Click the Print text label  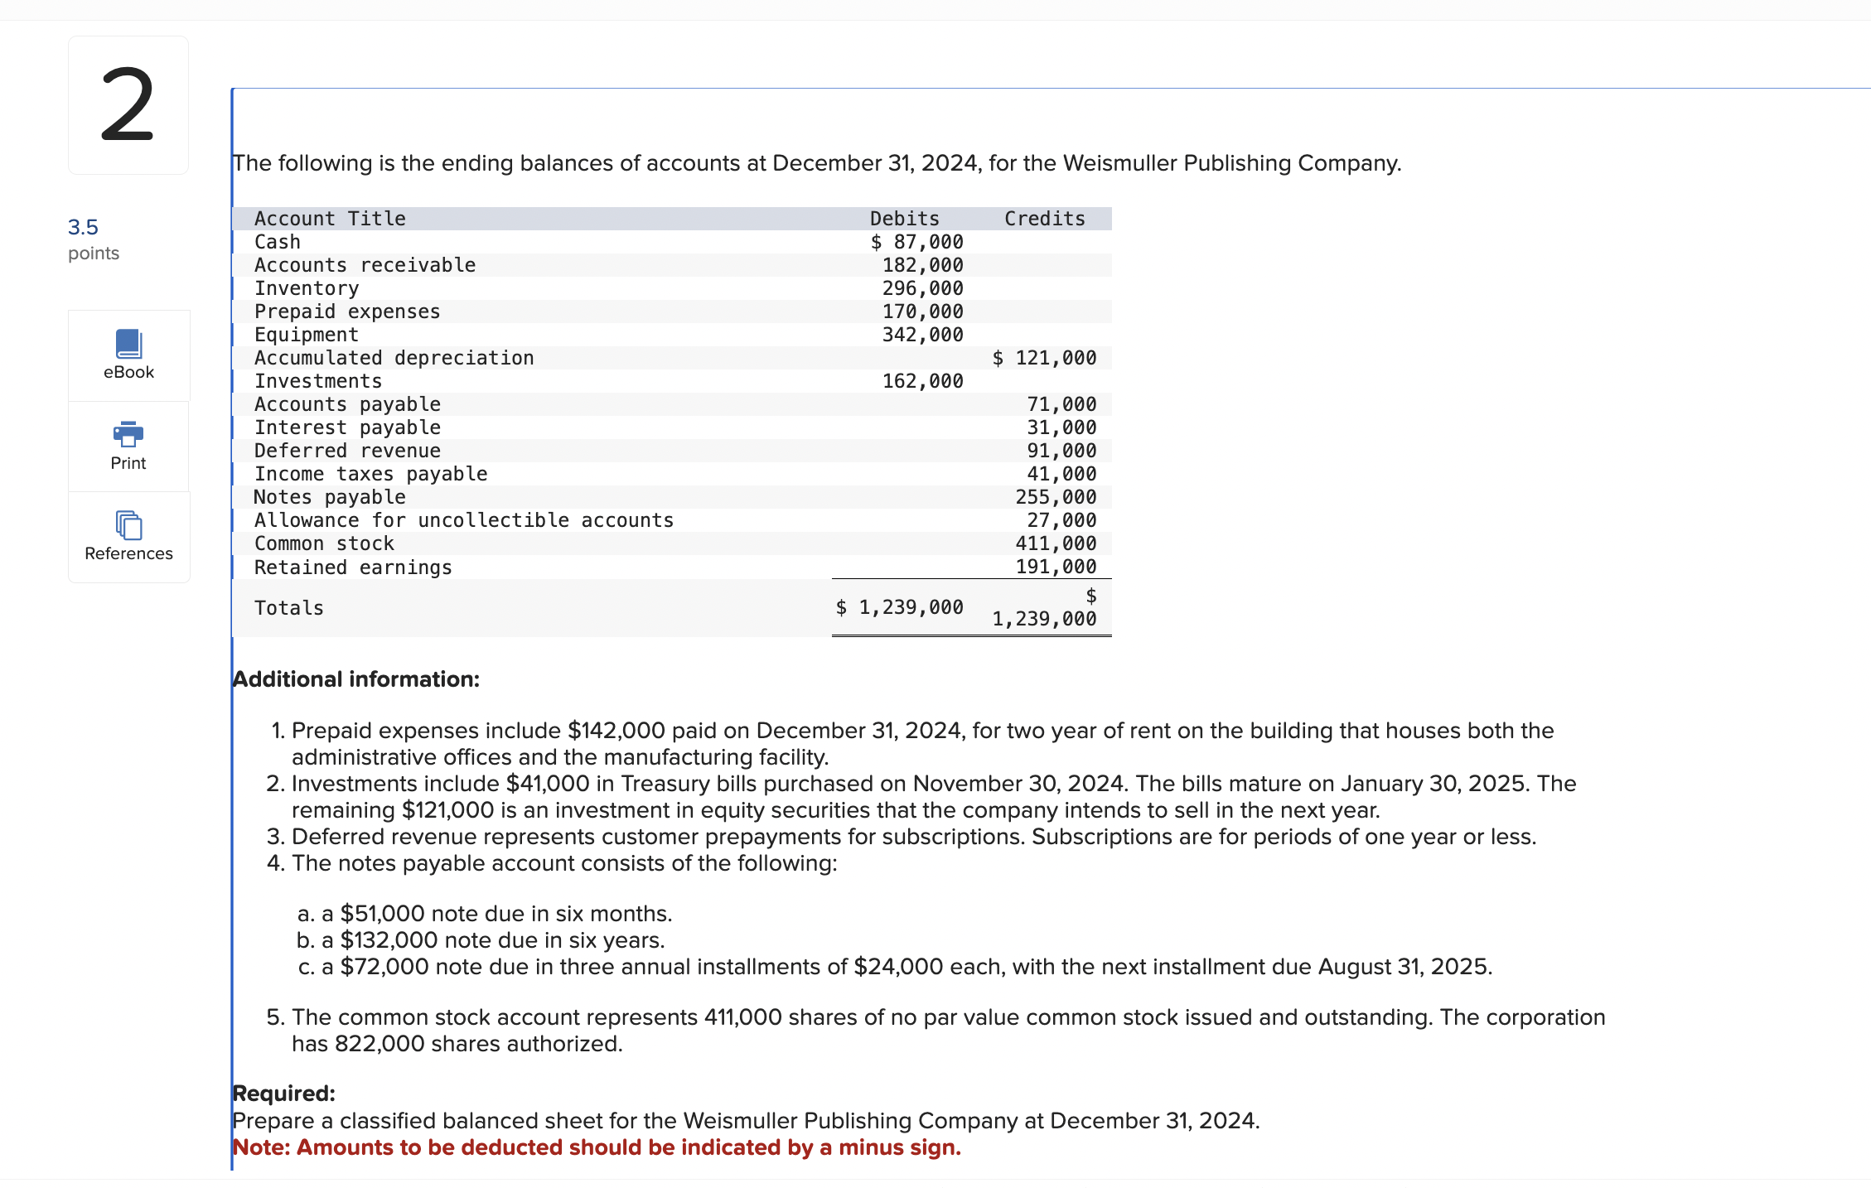[128, 463]
